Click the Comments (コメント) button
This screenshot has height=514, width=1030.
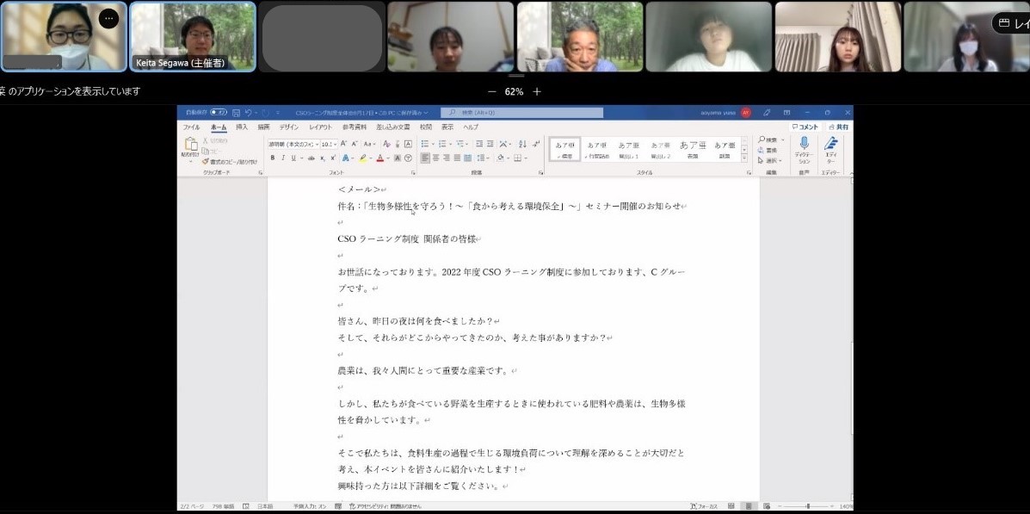805,127
